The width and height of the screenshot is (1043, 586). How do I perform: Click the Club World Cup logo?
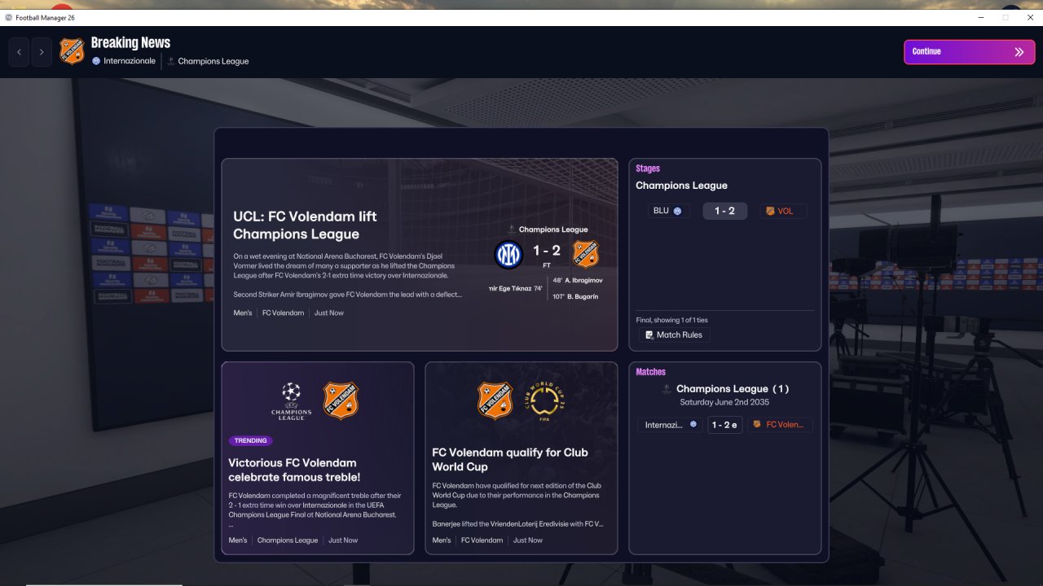click(546, 400)
